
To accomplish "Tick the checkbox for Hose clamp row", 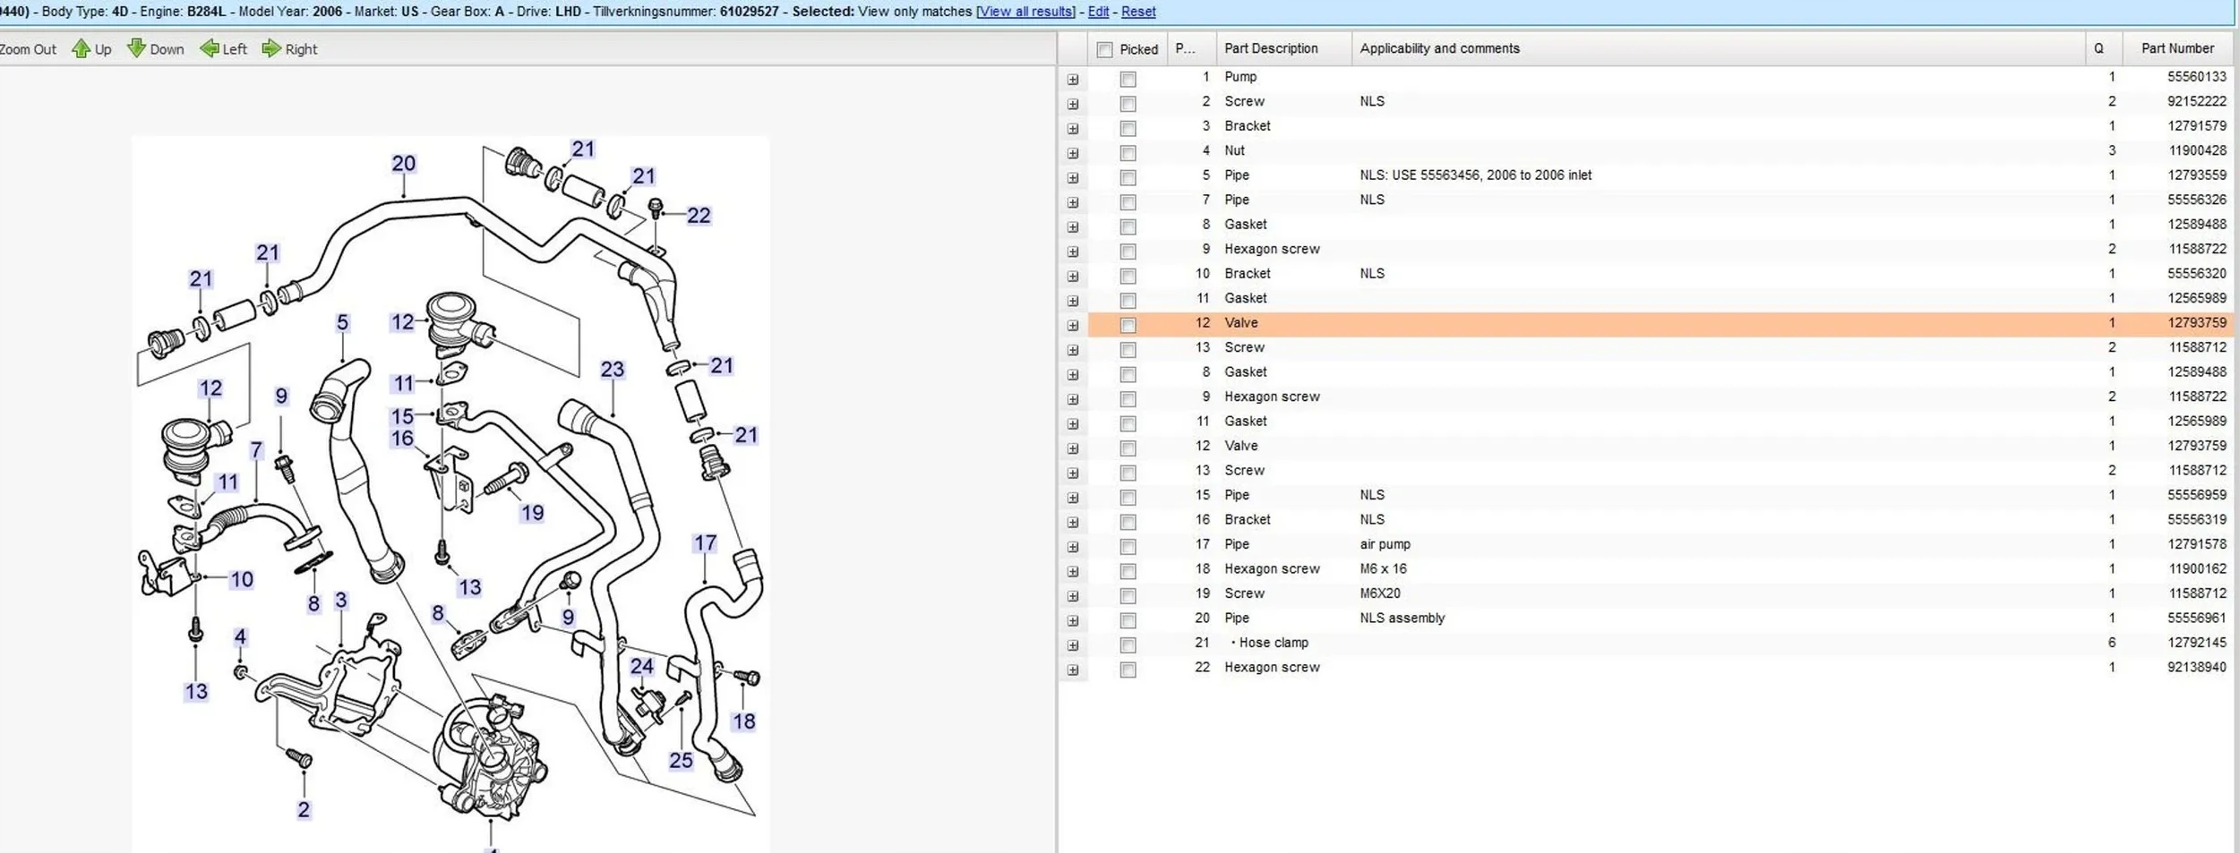I will pyautogui.click(x=1128, y=645).
